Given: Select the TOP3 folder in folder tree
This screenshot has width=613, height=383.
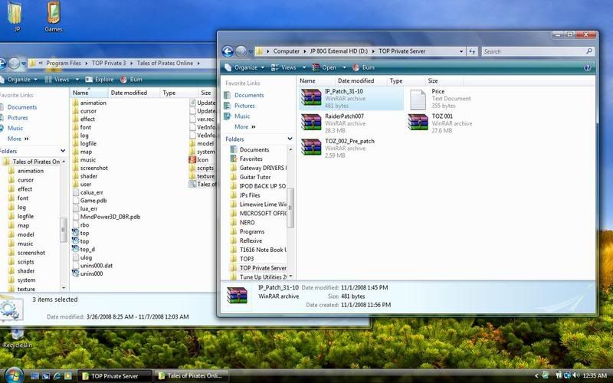Looking at the screenshot, I should pos(246,259).
